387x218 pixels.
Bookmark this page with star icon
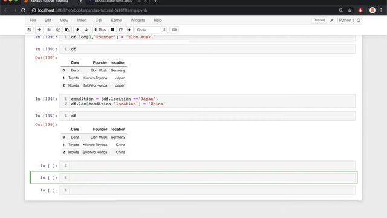tap(350, 10)
